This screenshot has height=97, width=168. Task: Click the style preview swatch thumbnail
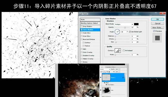157,38
